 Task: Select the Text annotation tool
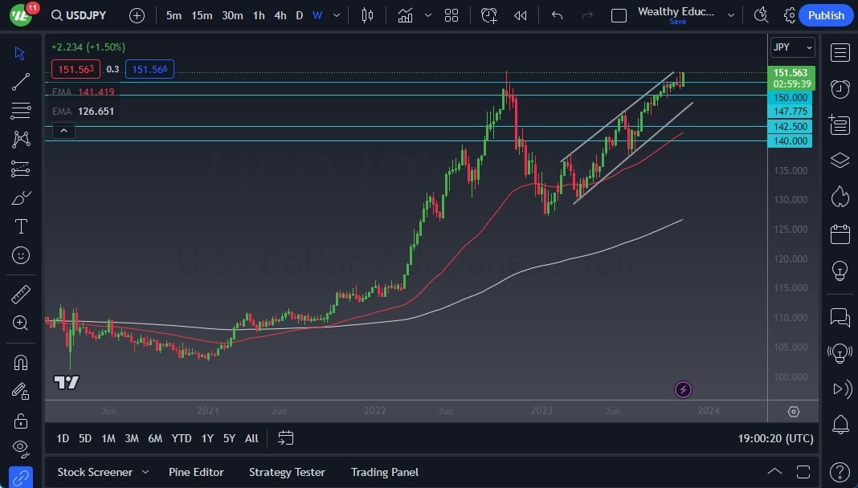(x=20, y=226)
